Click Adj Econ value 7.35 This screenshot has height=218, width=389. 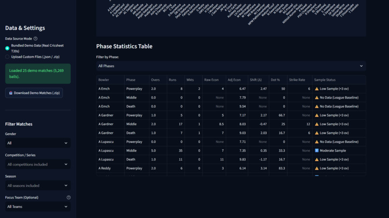click(242, 151)
